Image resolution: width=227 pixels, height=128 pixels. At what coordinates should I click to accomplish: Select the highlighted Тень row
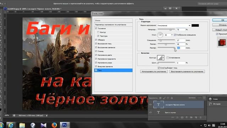pyautogui.click(x=113, y=70)
